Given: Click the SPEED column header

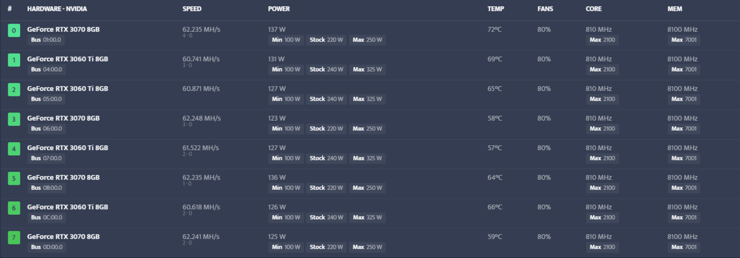Looking at the screenshot, I should pyautogui.click(x=192, y=9).
